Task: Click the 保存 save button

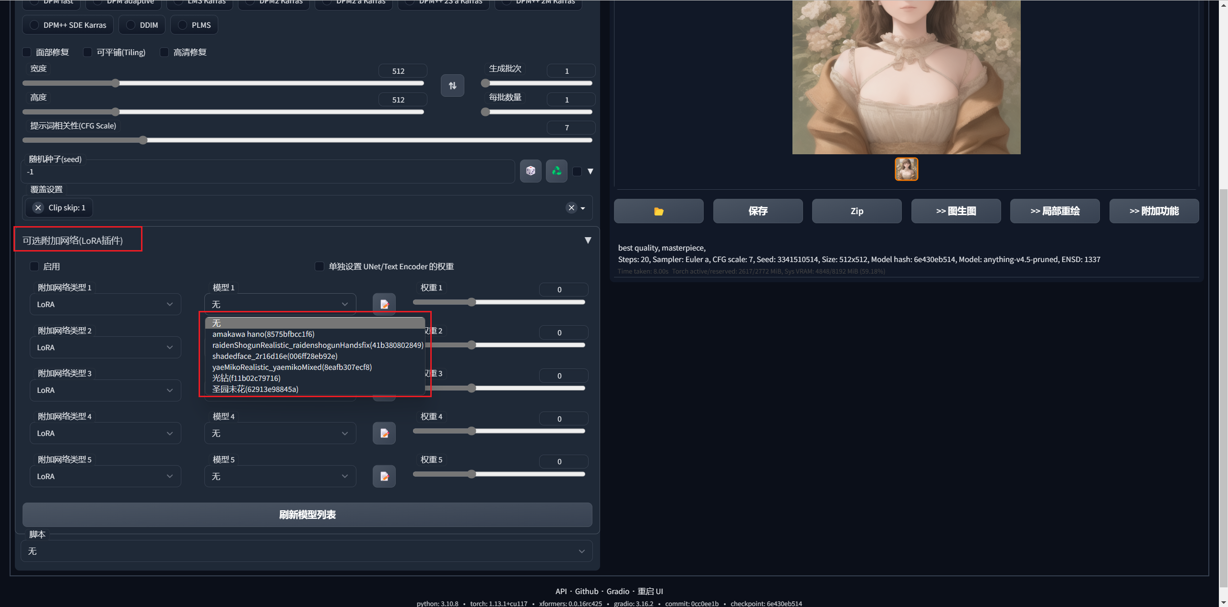Action: click(758, 211)
